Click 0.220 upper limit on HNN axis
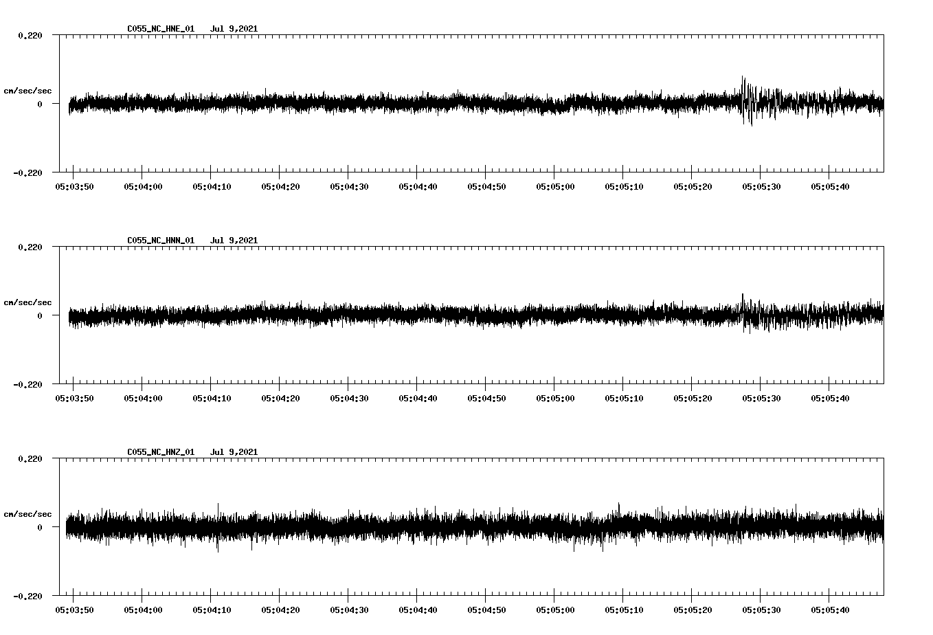The width and height of the screenshot is (933, 635). click(30, 247)
